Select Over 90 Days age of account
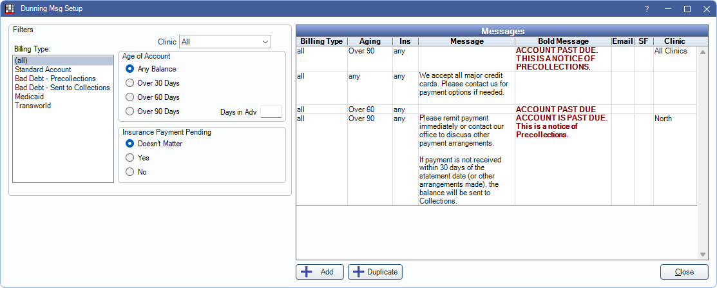 point(130,111)
